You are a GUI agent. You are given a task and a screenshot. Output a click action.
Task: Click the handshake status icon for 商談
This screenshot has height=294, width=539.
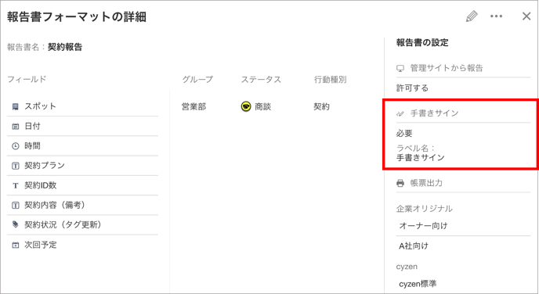[246, 106]
